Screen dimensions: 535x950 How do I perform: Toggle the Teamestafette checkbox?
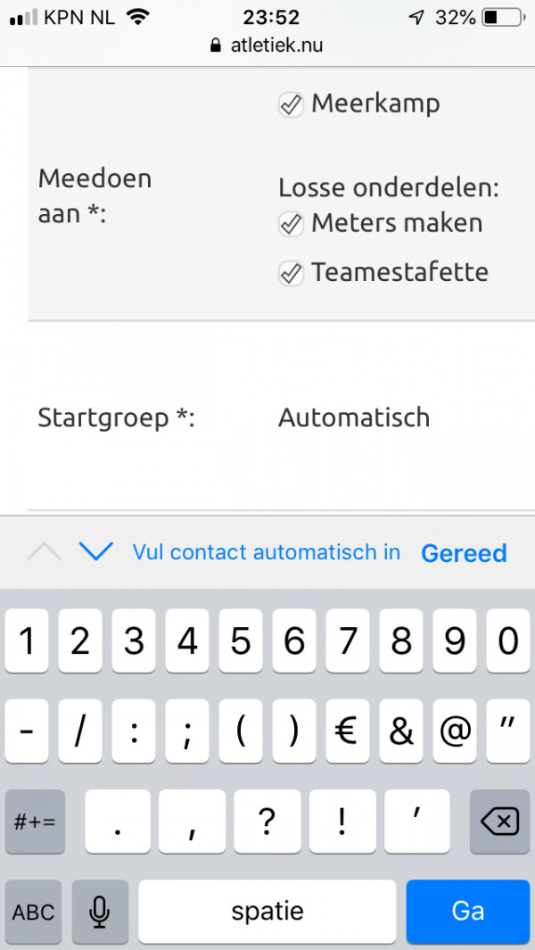(x=291, y=273)
